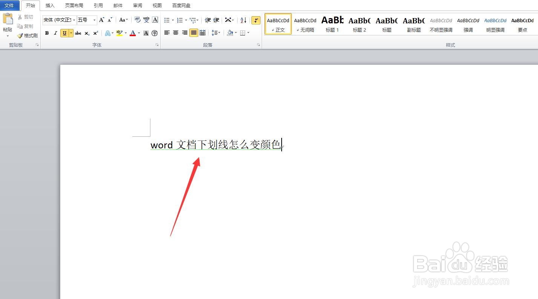Viewport: 538px width, 299px height.
Task: Click the Sort A-Z icon
Action: point(244,20)
